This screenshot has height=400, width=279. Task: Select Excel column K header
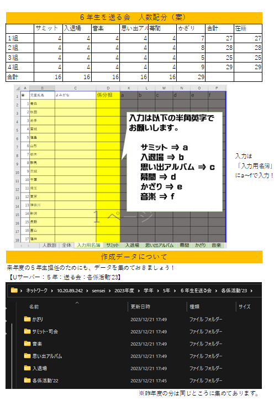tap(129, 89)
